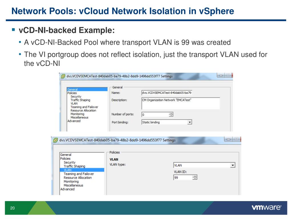Click the Name input field
The image size is (292, 219).
pos(167,93)
